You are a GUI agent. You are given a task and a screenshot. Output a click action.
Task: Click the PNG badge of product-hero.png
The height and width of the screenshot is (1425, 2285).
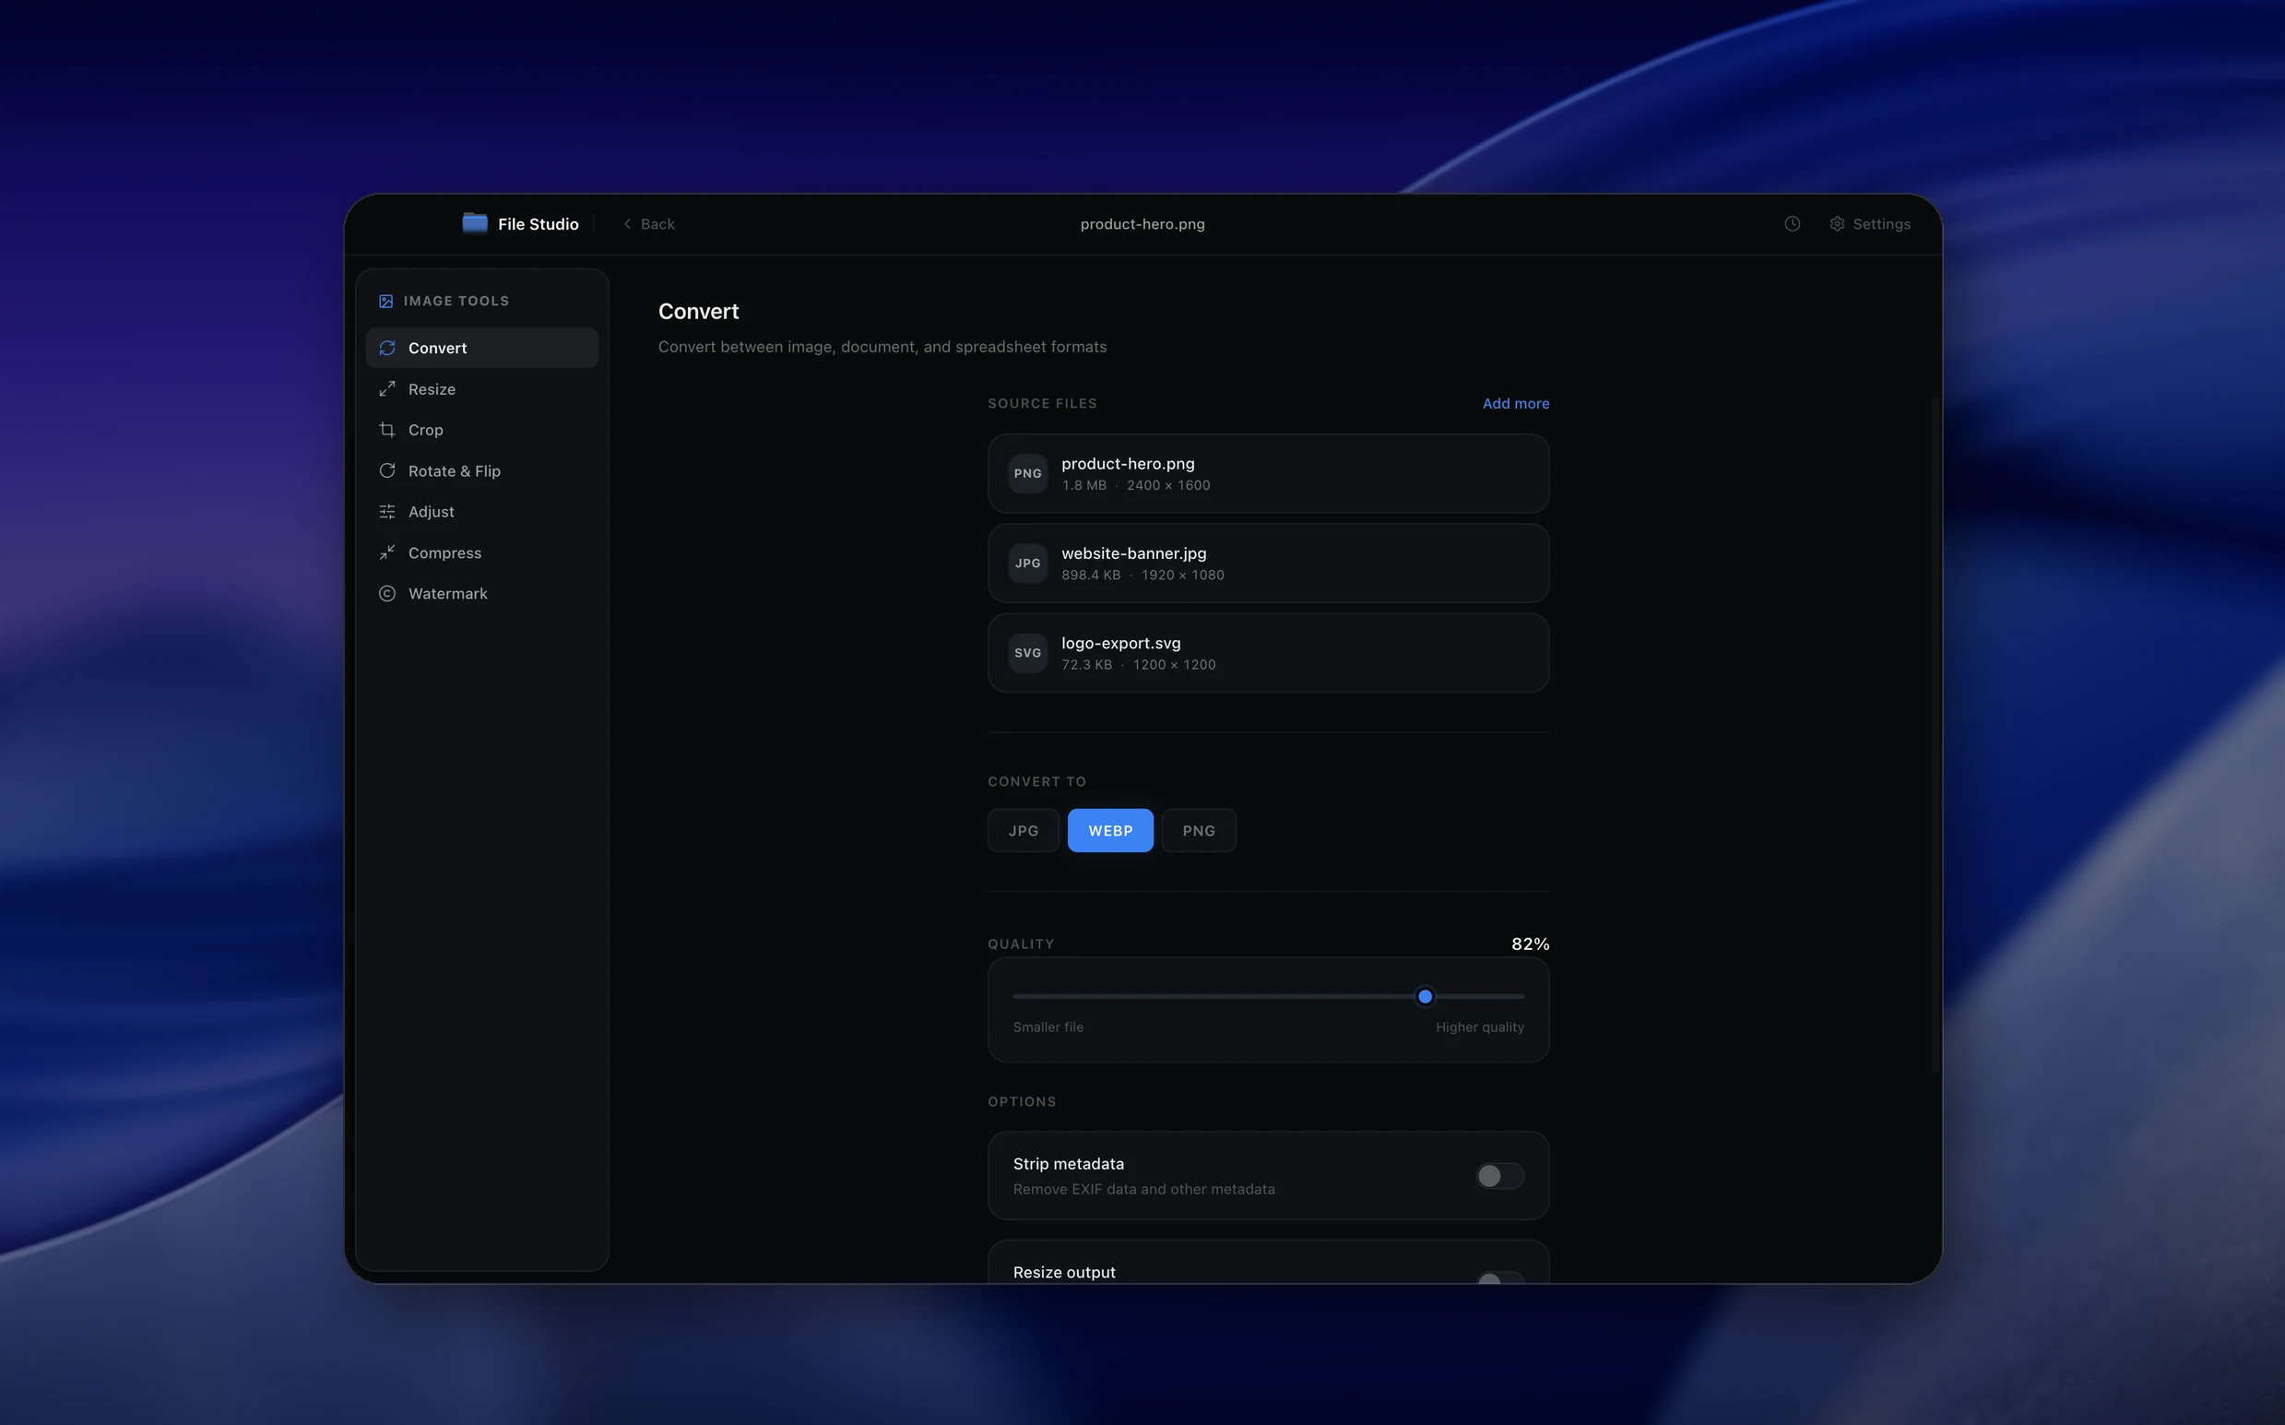click(1028, 473)
